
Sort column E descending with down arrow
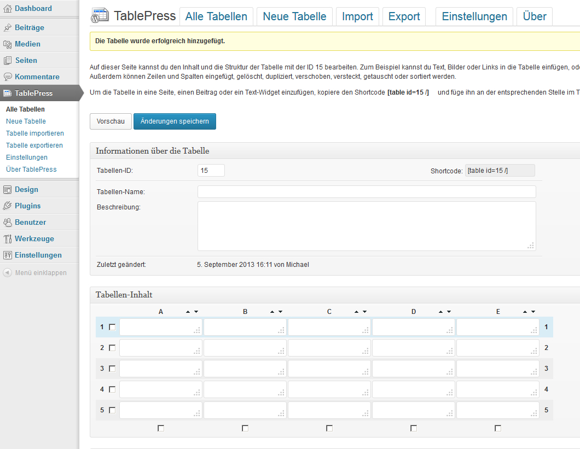[533, 312]
